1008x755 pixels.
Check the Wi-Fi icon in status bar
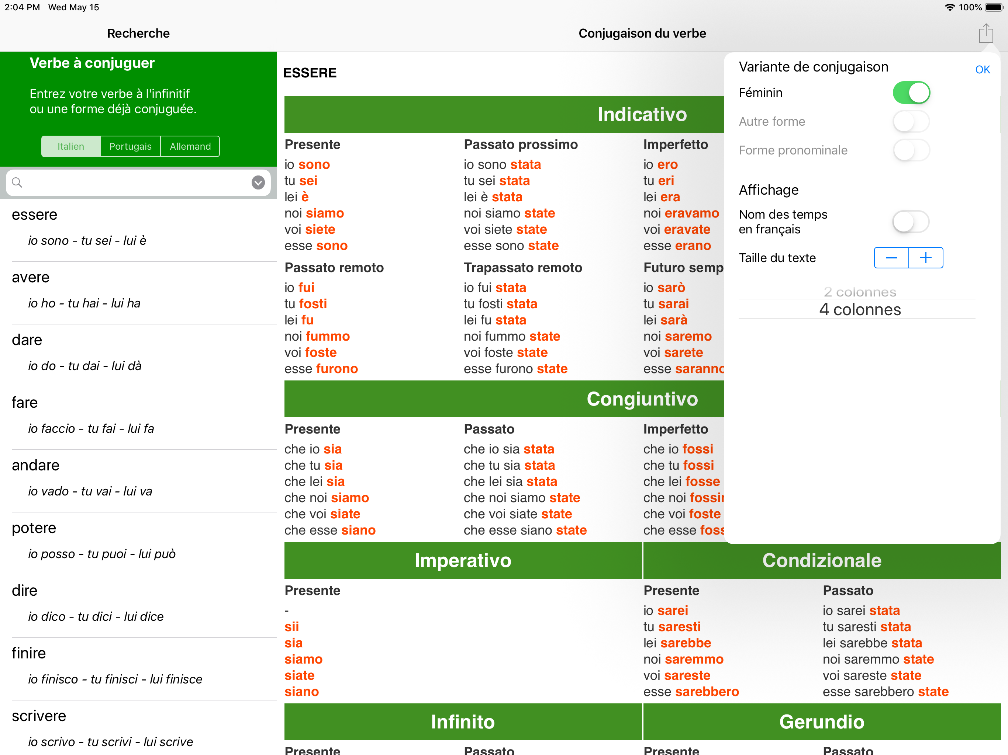click(950, 7)
